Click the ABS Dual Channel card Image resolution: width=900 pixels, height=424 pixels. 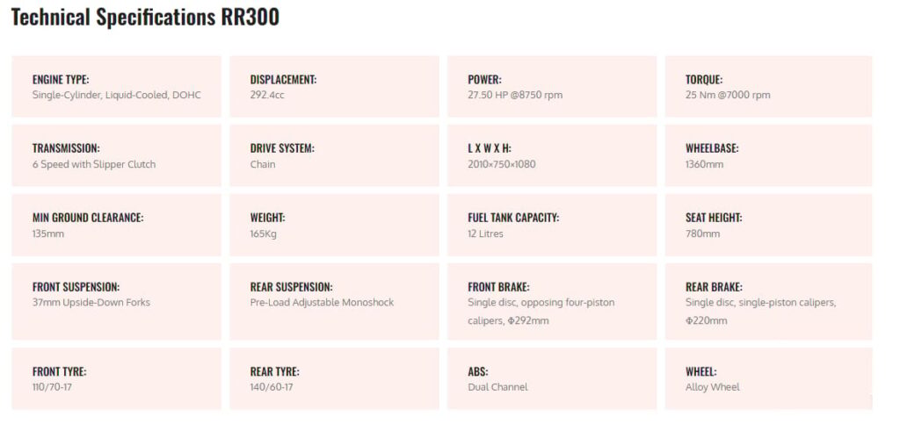(x=552, y=378)
